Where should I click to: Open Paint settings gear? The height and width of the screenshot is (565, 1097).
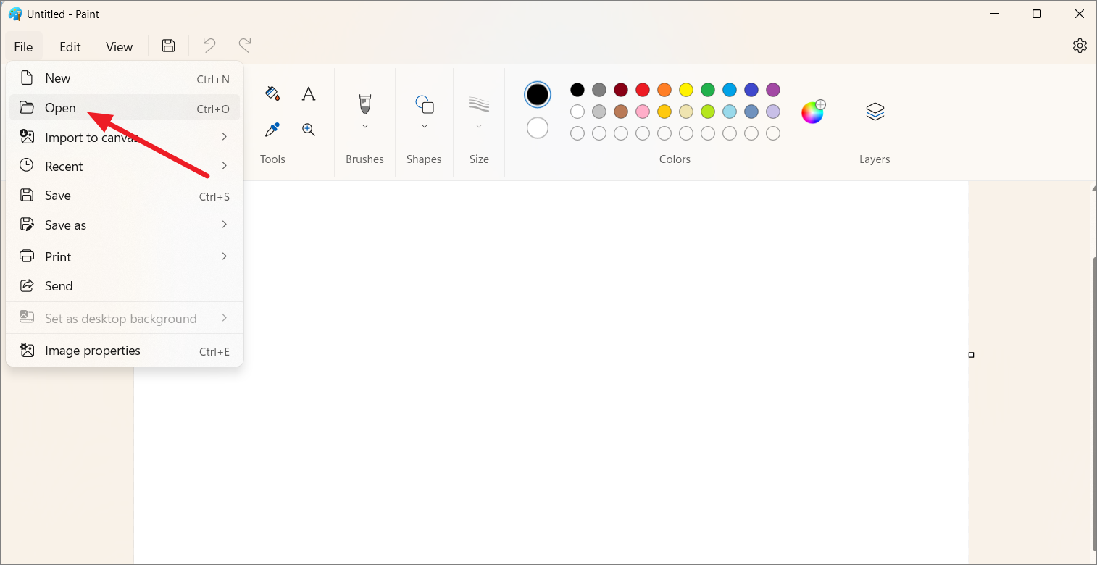tap(1080, 46)
